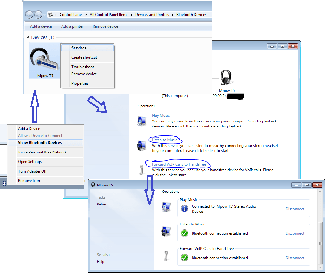The image size is (327, 274).
Task: Collapse the Devices (1) group
Action: coord(28,37)
